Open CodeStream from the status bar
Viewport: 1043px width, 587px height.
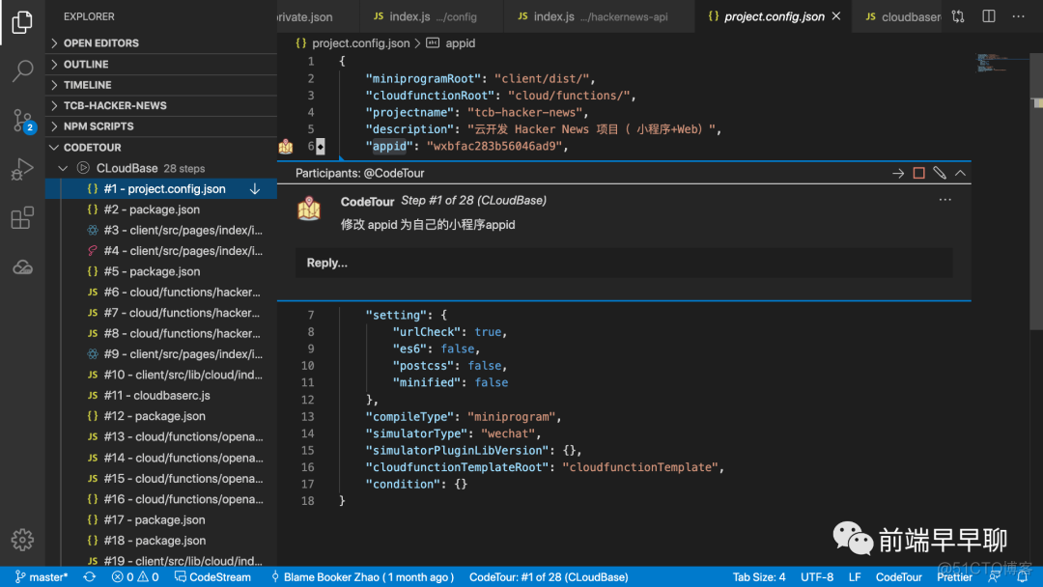pyautogui.click(x=212, y=577)
